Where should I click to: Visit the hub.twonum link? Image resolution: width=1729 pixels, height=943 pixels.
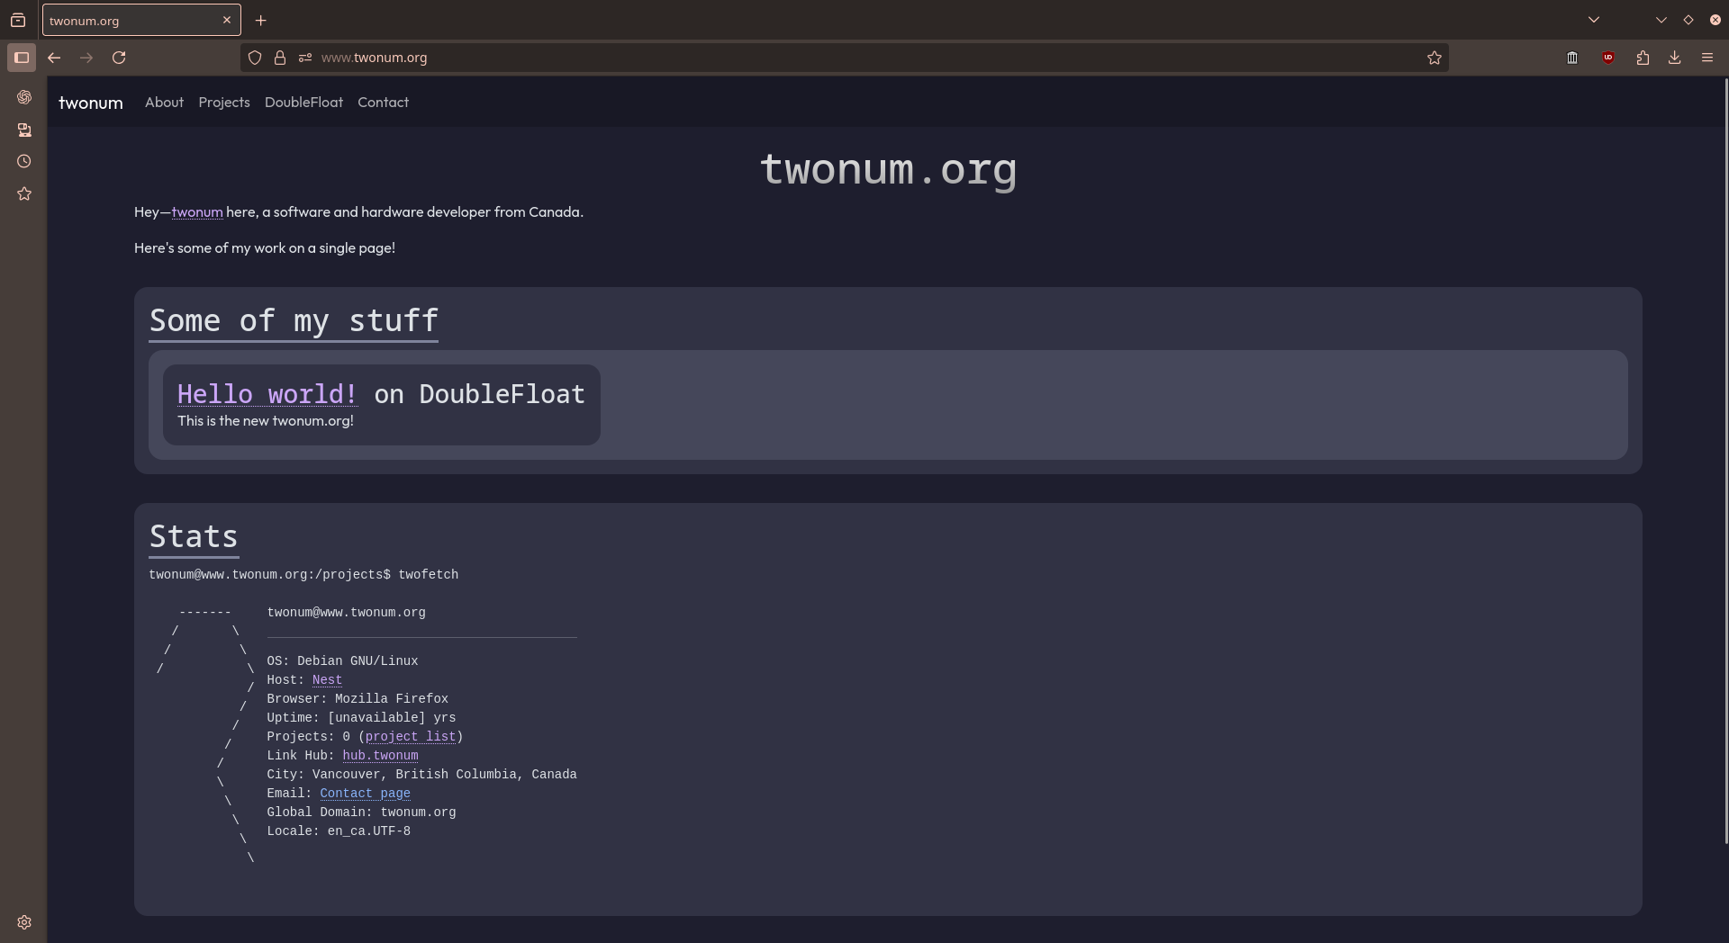(x=380, y=756)
